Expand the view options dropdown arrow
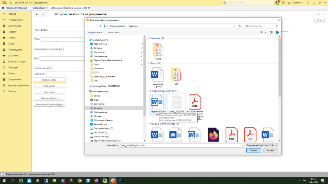328x184 pixels. coord(266,32)
